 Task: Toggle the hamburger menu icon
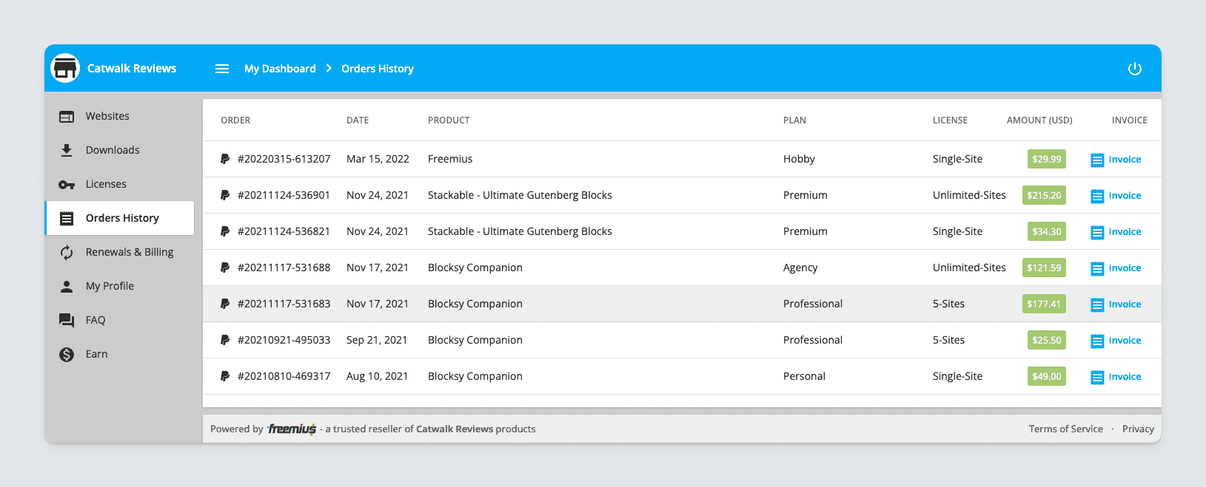point(222,69)
